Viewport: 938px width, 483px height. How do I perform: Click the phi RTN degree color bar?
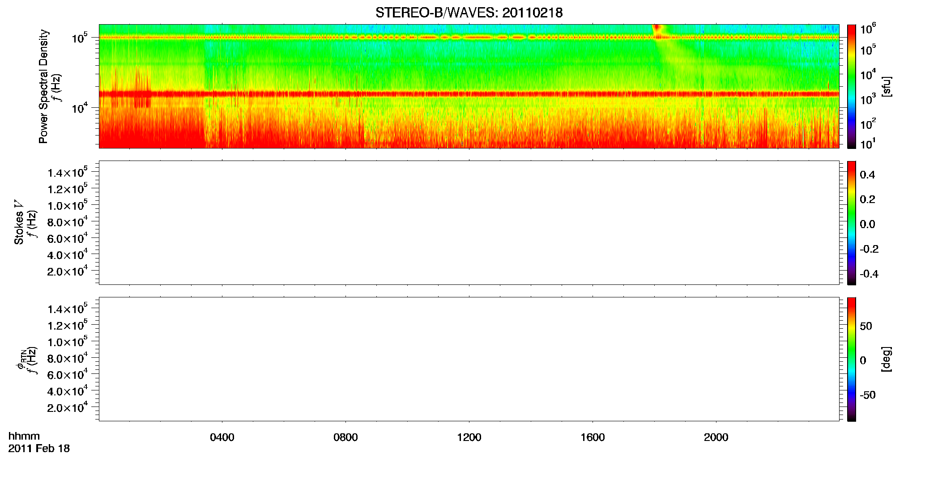click(852, 359)
